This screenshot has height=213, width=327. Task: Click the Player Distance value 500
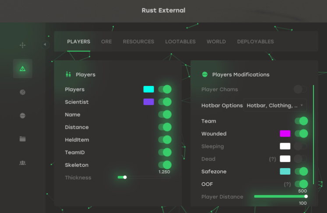coord(302,191)
